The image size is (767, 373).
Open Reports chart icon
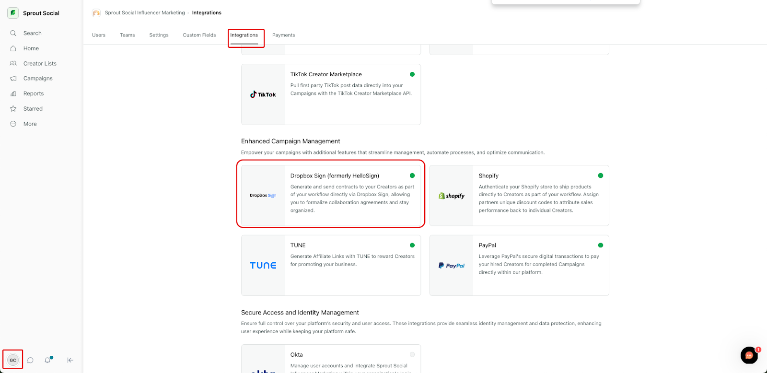pos(13,93)
